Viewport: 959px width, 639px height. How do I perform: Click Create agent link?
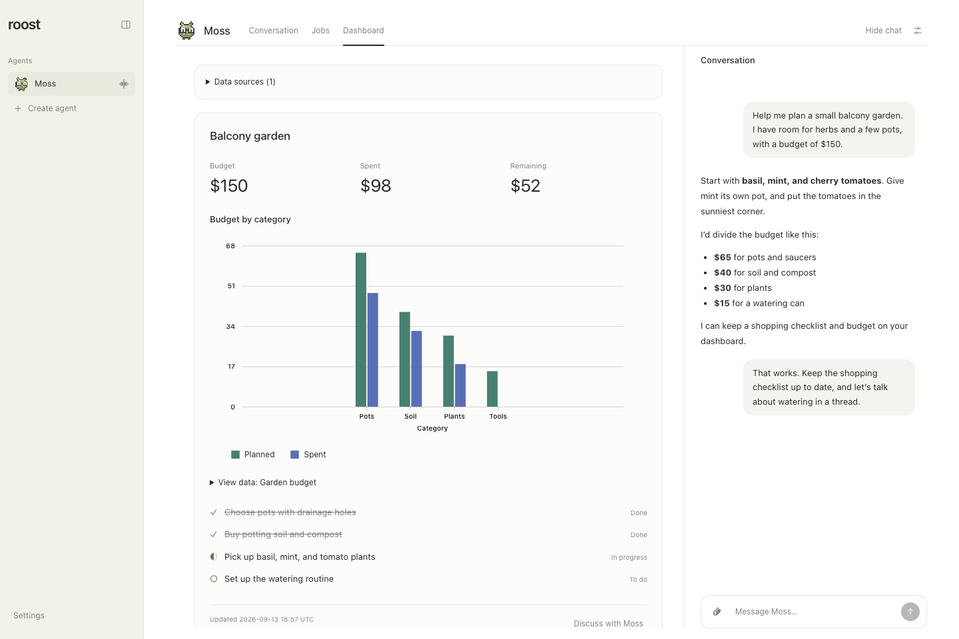click(52, 108)
